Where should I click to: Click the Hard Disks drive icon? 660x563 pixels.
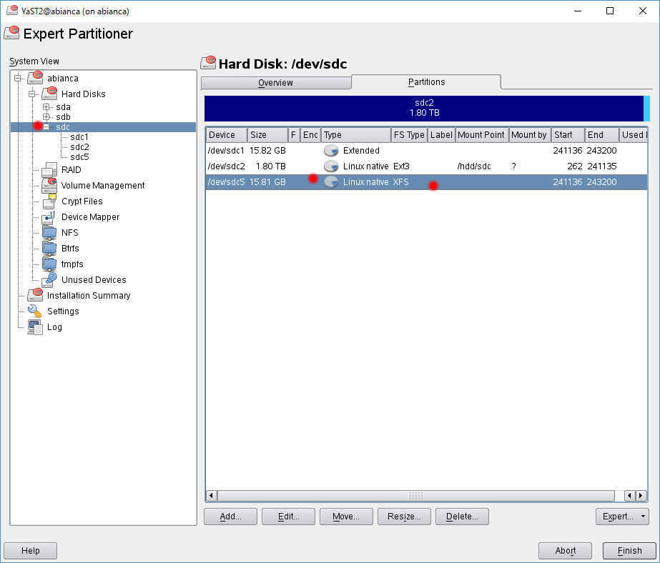49,94
